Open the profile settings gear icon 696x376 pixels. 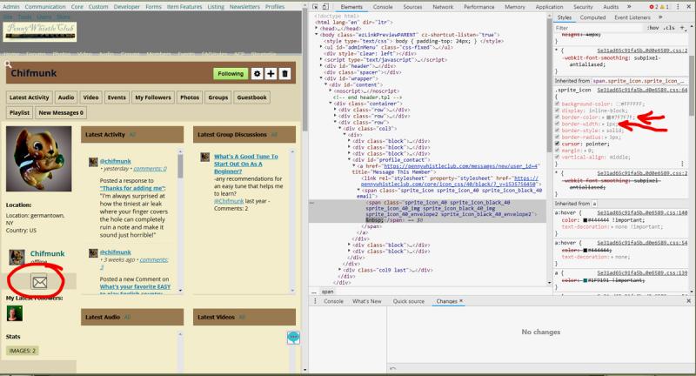257,74
